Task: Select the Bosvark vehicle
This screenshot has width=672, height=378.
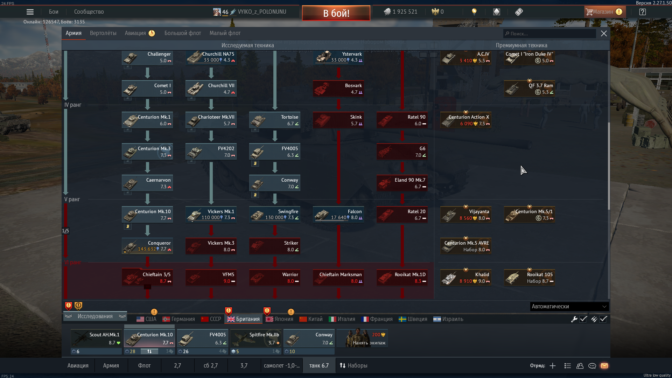Action: click(338, 89)
